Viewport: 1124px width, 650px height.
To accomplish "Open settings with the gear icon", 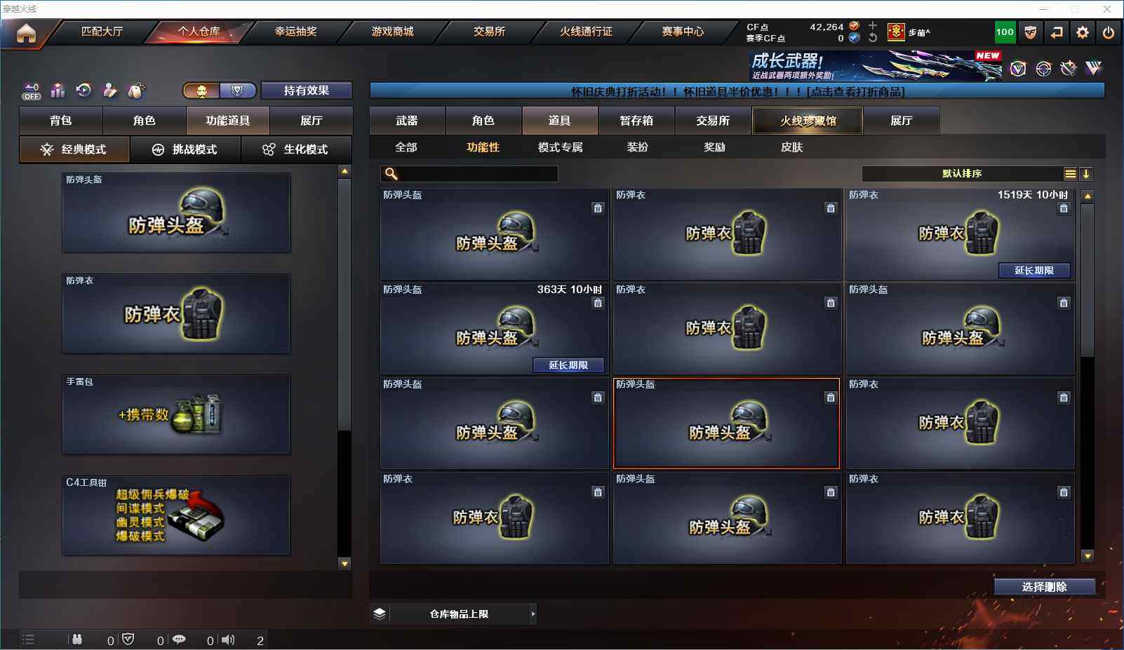I will [1083, 32].
